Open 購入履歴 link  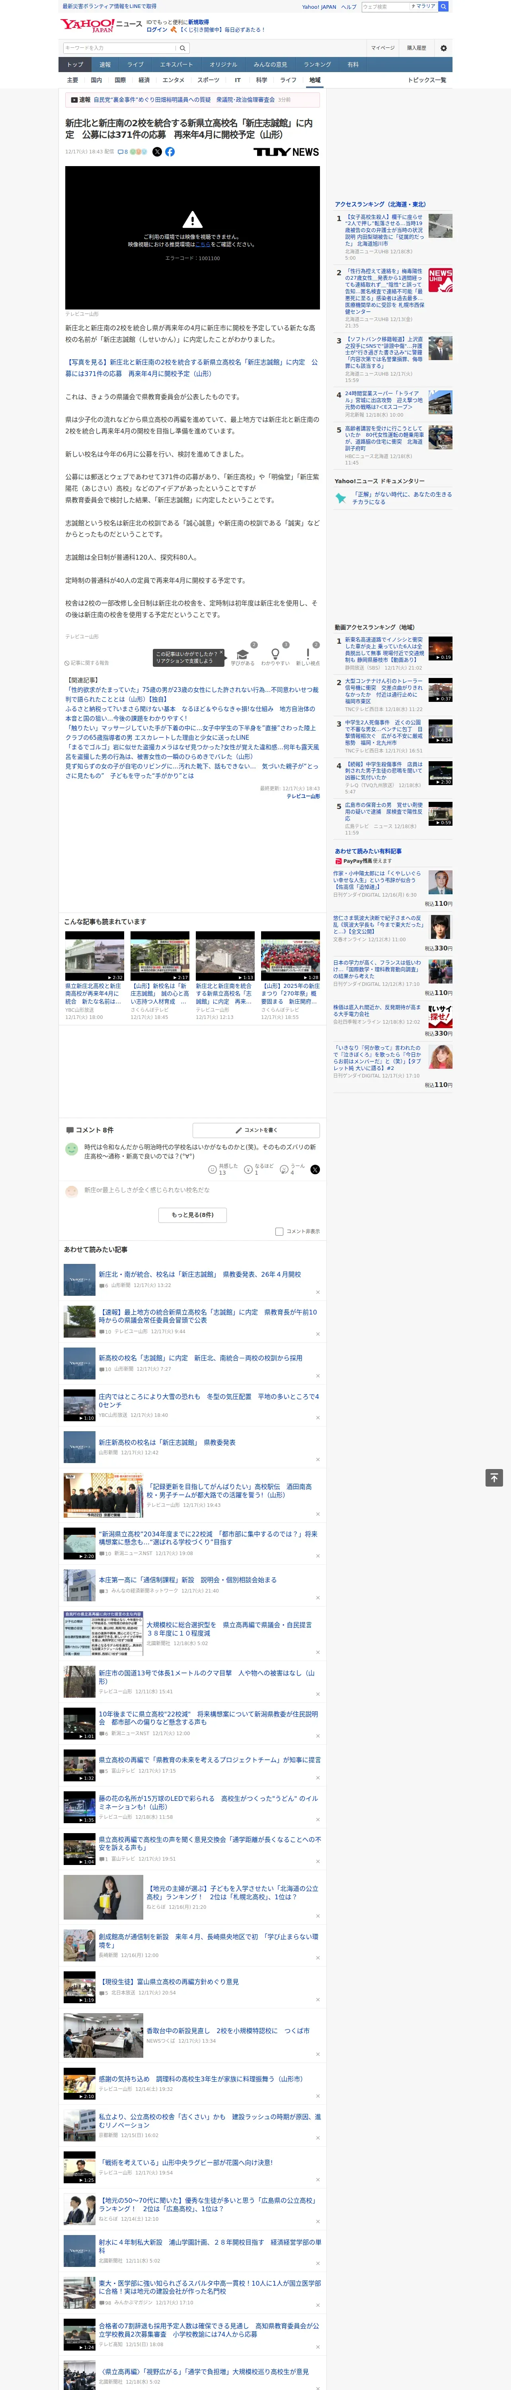(x=416, y=48)
